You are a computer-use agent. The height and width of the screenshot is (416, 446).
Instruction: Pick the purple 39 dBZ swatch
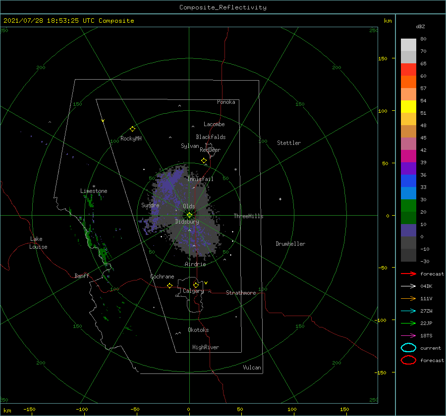[408, 168]
